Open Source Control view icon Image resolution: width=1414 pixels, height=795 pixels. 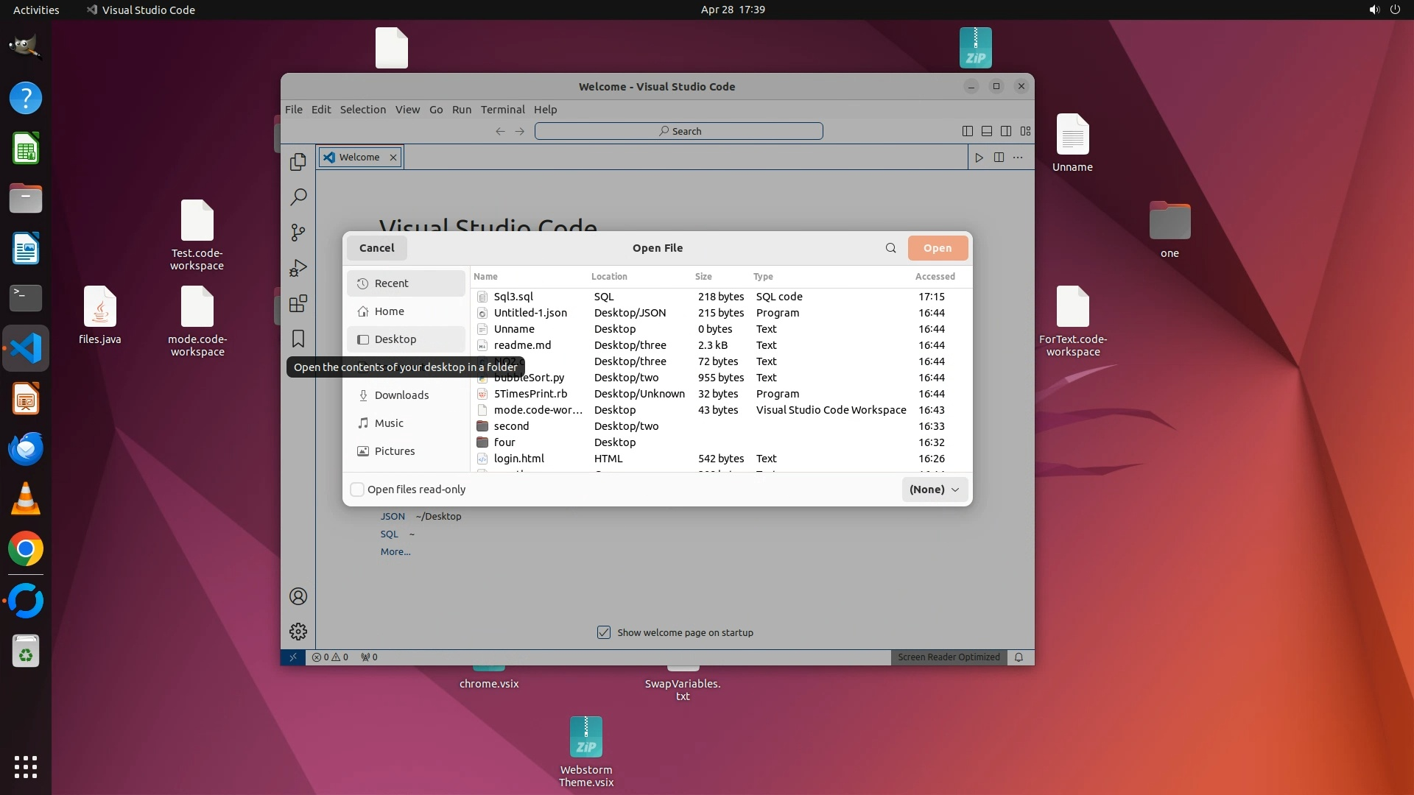click(298, 233)
